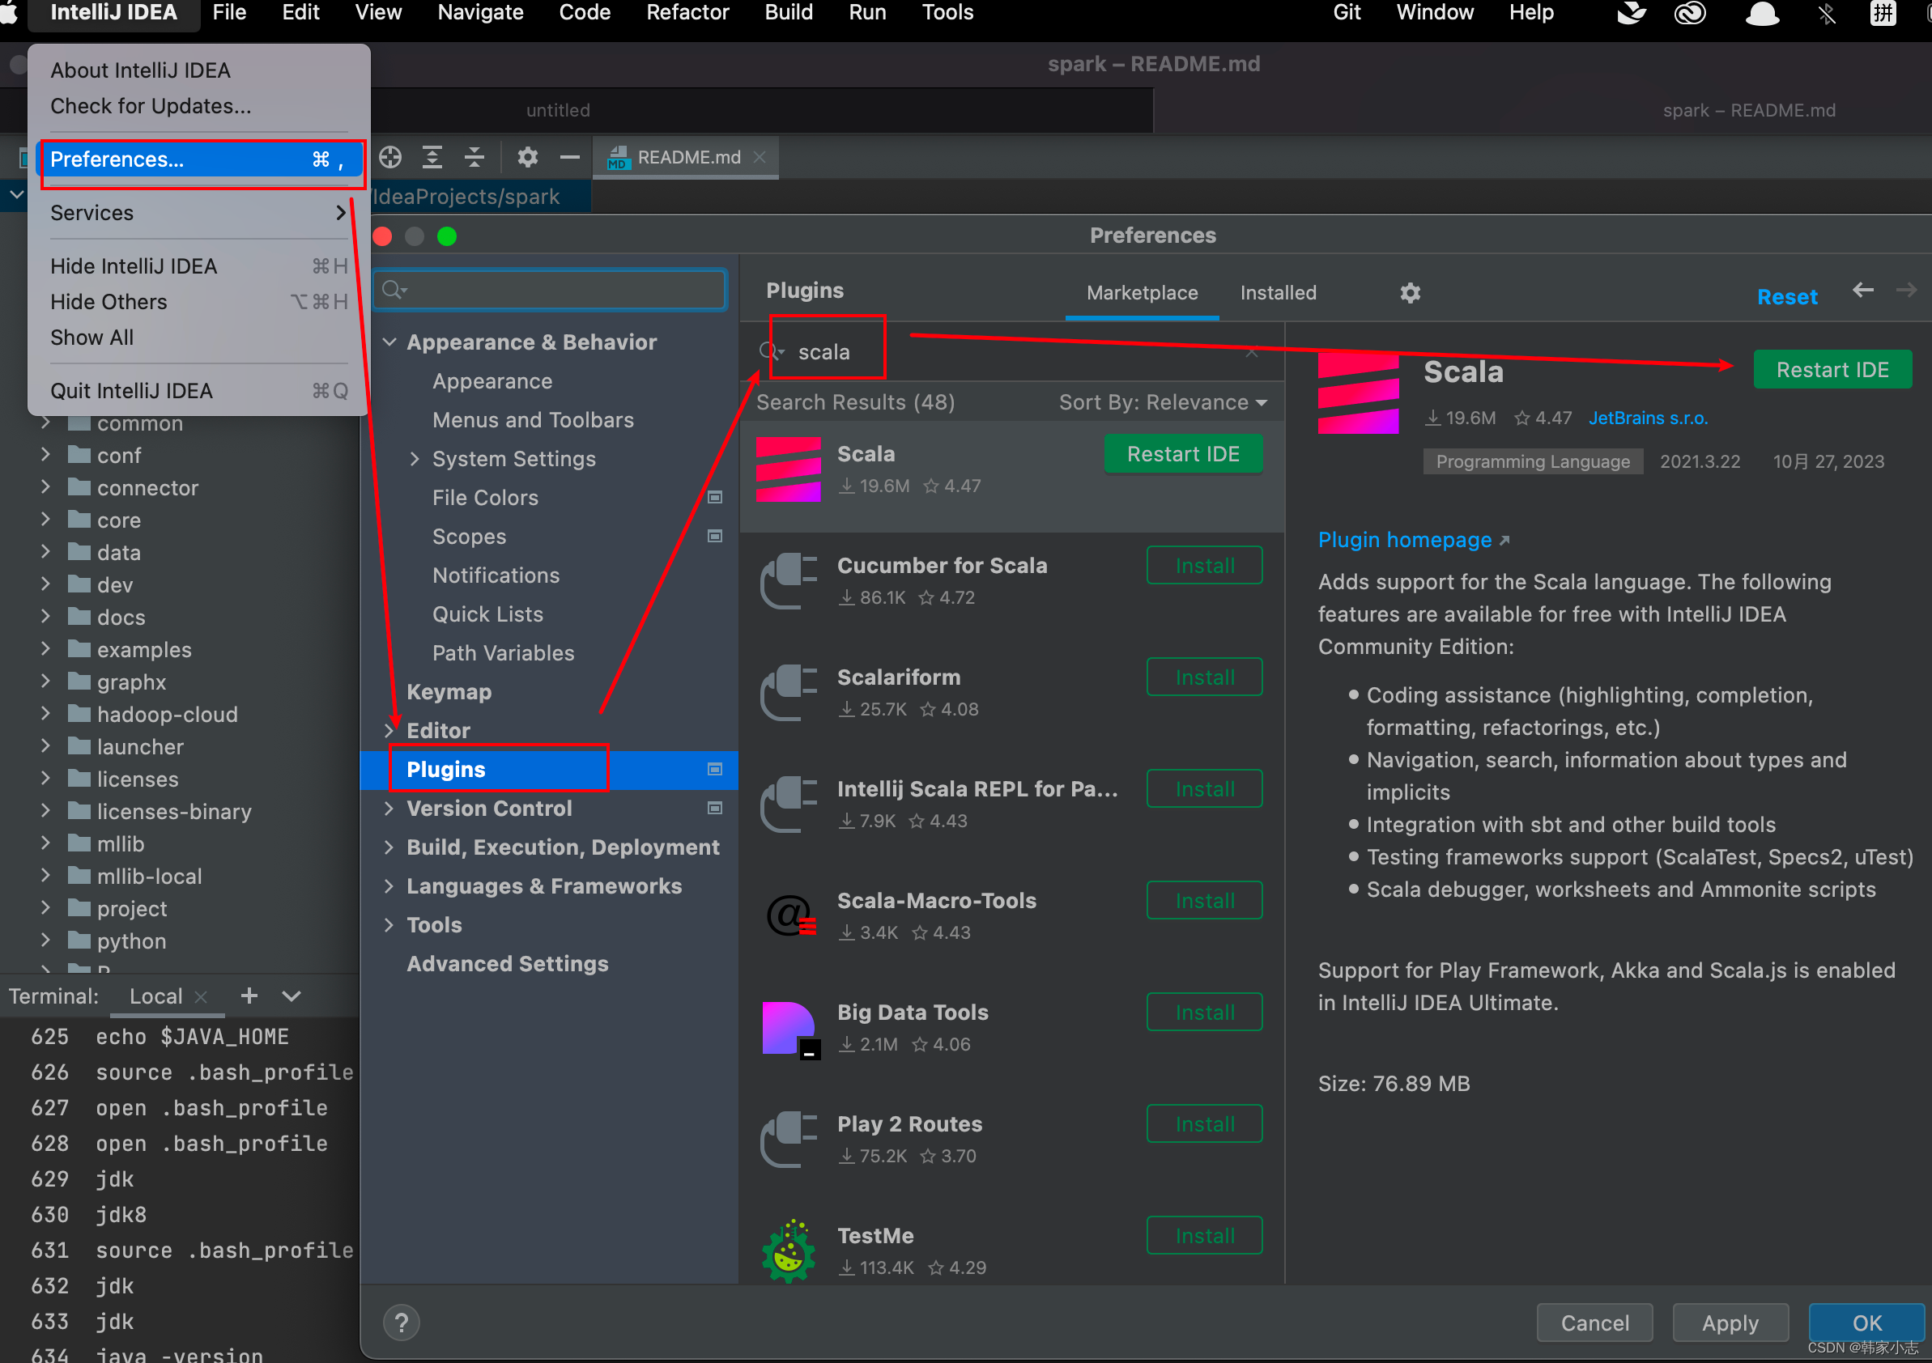Image resolution: width=1932 pixels, height=1363 pixels.
Task: Switch to the Installed plugins tab
Action: click(1278, 293)
